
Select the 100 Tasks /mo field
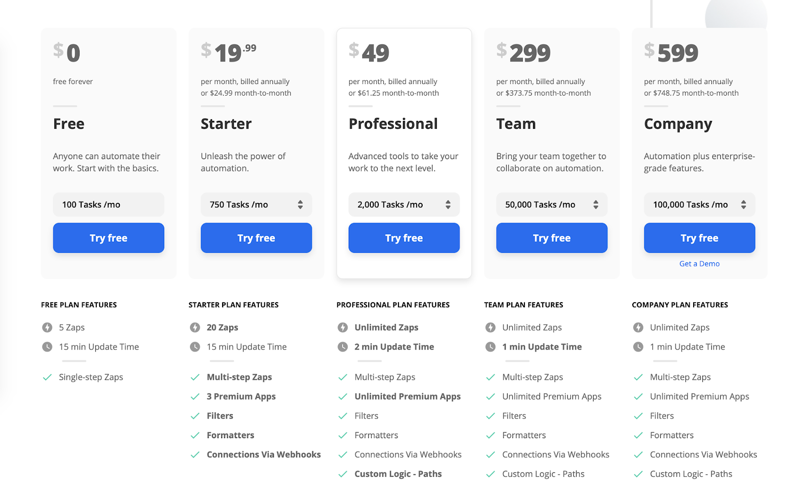click(x=109, y=204)
